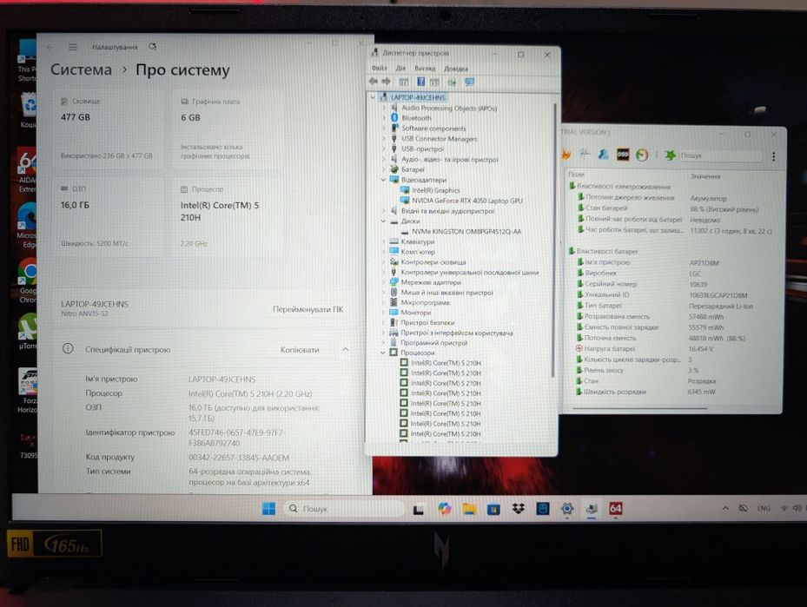Click the AIDA64 user report icon

[604, 155]
